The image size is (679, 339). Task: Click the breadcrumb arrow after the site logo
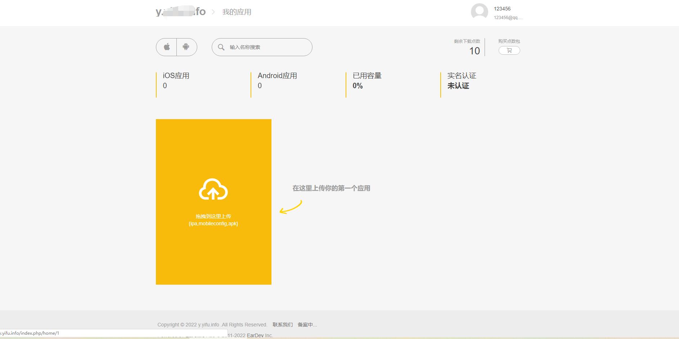tap(214, 12)
